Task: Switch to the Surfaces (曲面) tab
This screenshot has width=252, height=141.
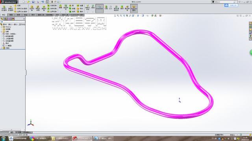Action: coord(19,15)
